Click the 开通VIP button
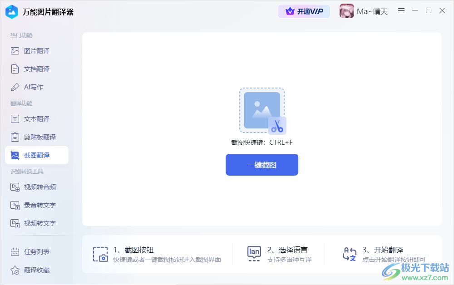Screen dimensions: 454x285 (x=304, y=12)
